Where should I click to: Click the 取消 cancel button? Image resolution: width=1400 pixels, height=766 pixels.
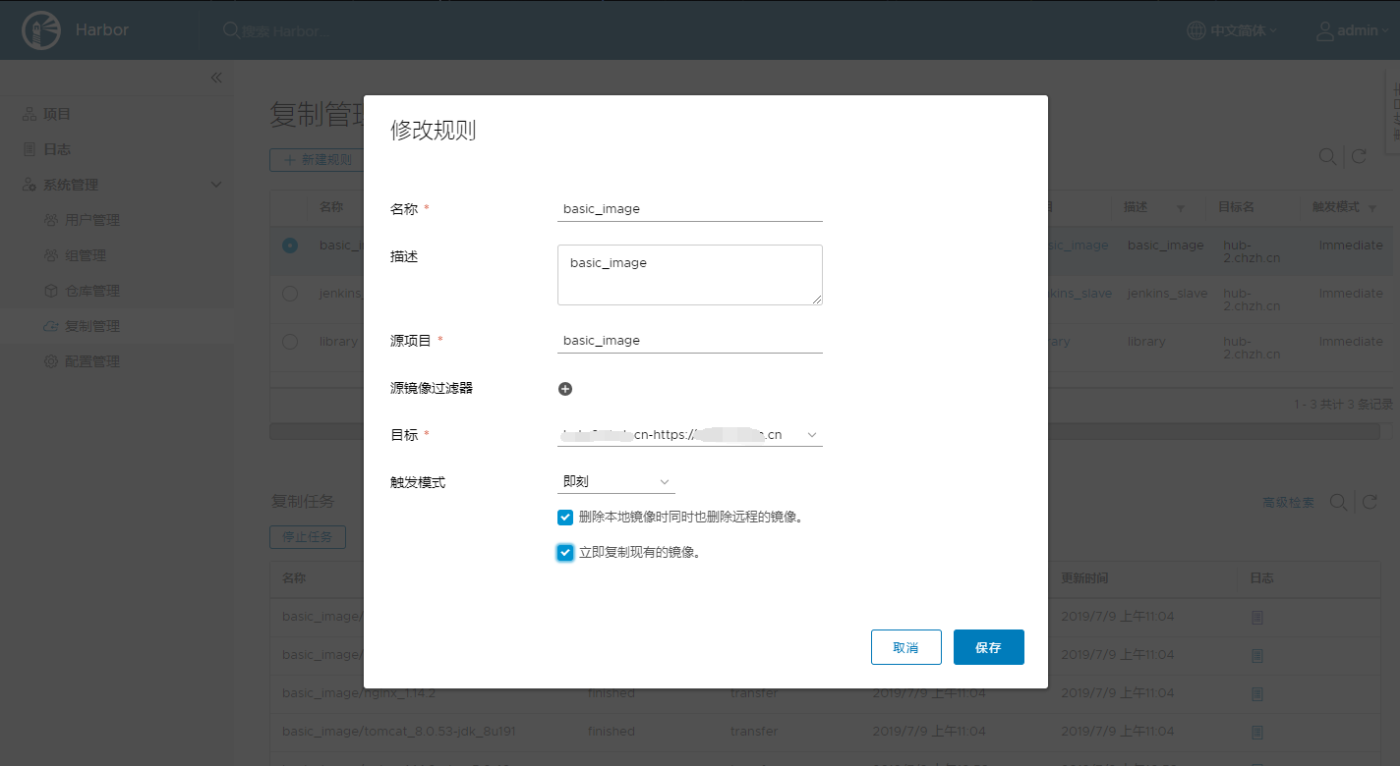[x=906, y=647]
